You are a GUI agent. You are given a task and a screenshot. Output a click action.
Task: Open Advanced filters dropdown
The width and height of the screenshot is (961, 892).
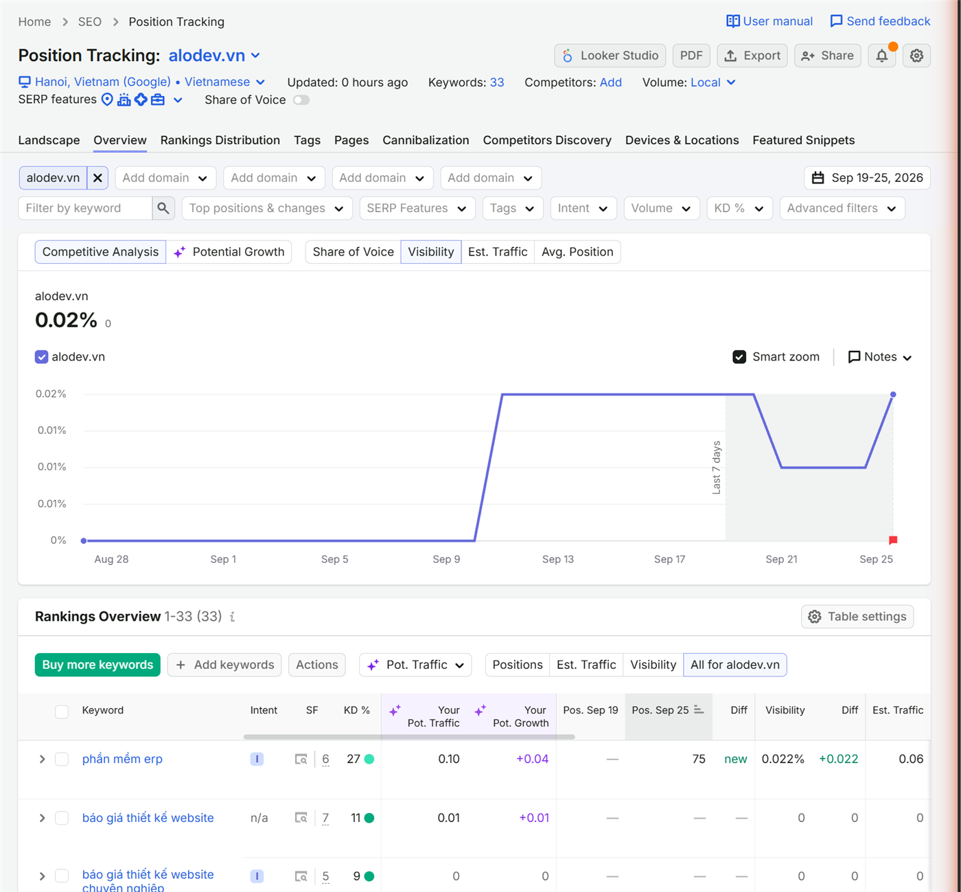842,208
